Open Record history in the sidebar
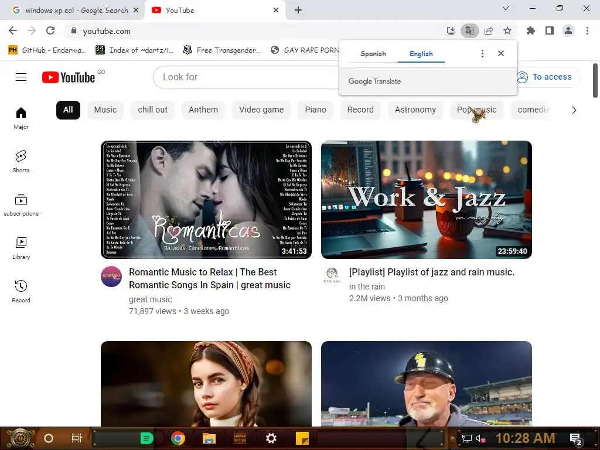Viewport: 600px width, 450px height. 21,292
